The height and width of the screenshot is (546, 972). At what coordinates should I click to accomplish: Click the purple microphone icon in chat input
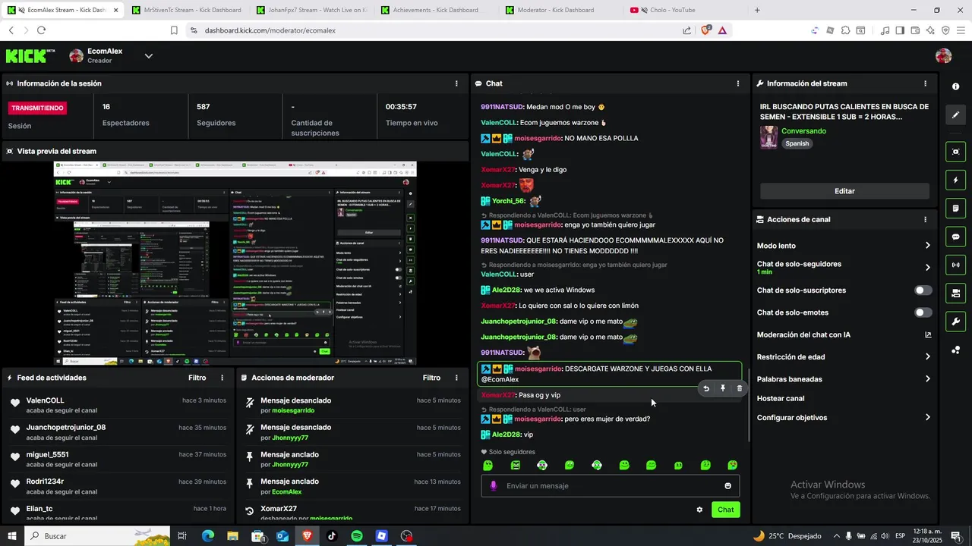tap(493, 486)
